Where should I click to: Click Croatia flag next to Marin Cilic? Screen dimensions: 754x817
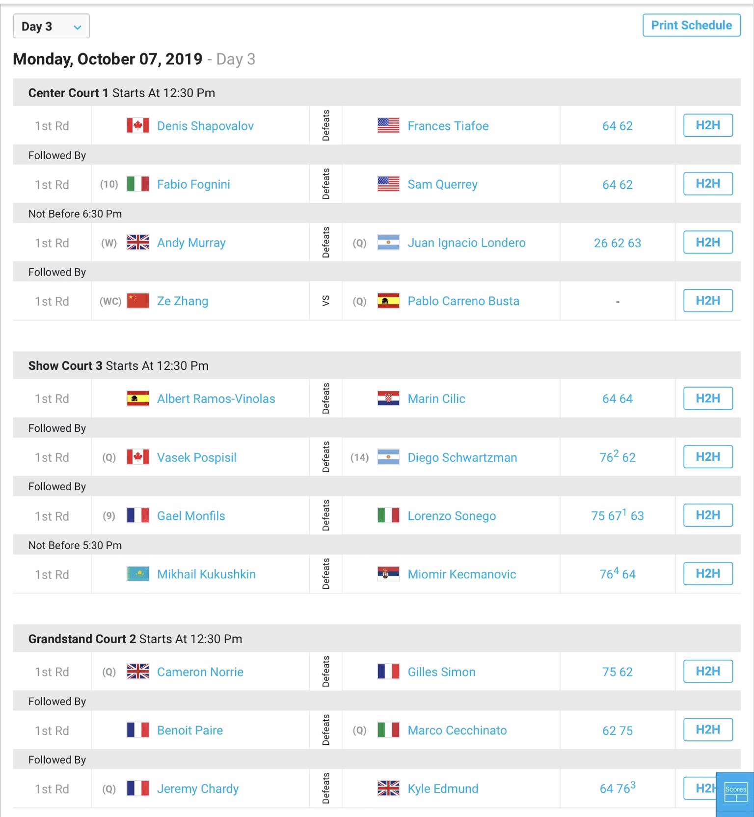pyautogui.click(x=388, y=398)
